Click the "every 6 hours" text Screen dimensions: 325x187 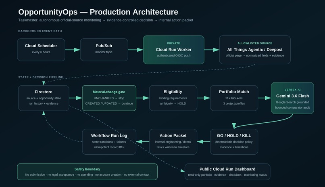[41, 52]
